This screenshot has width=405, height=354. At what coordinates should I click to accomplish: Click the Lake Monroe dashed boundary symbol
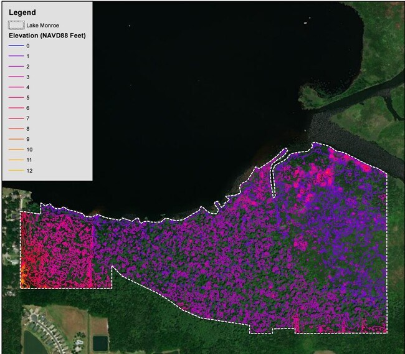[16, 25]
